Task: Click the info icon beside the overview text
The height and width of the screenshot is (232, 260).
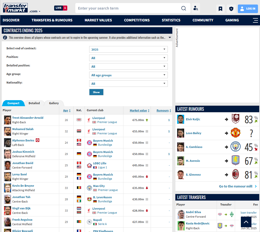Action: coord(5,37)
